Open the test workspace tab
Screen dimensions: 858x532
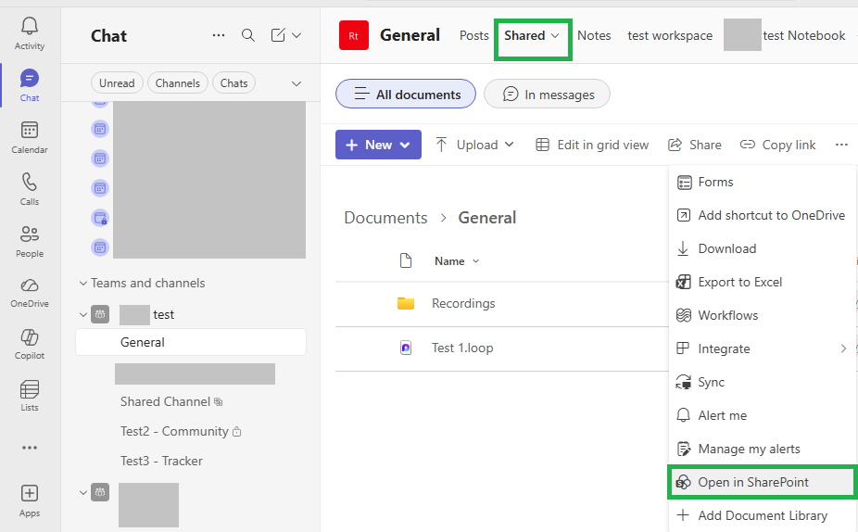click(670, 35)
